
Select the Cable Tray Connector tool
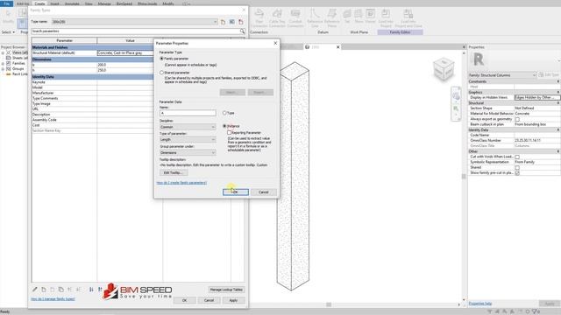click(277, 18)
